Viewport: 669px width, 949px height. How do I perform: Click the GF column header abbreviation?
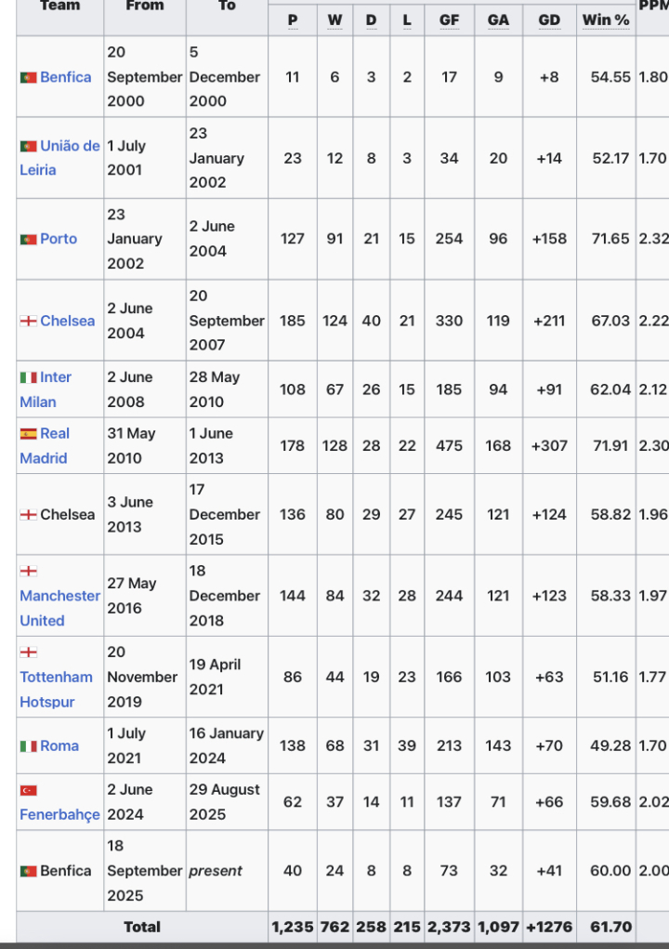[x=449, y=20]
